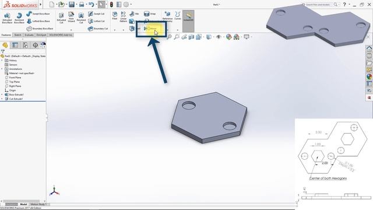This screenshot has height=210, width=373.
Task: Expand the Cut-Extrude1 feature
Action: coord(2,99)
